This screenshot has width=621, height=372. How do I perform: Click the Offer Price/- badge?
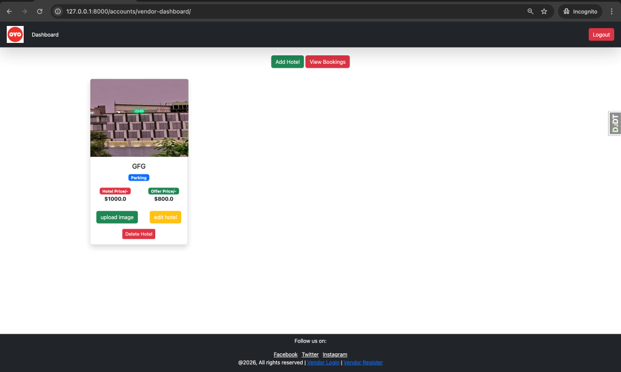click(x=164, y=191)
